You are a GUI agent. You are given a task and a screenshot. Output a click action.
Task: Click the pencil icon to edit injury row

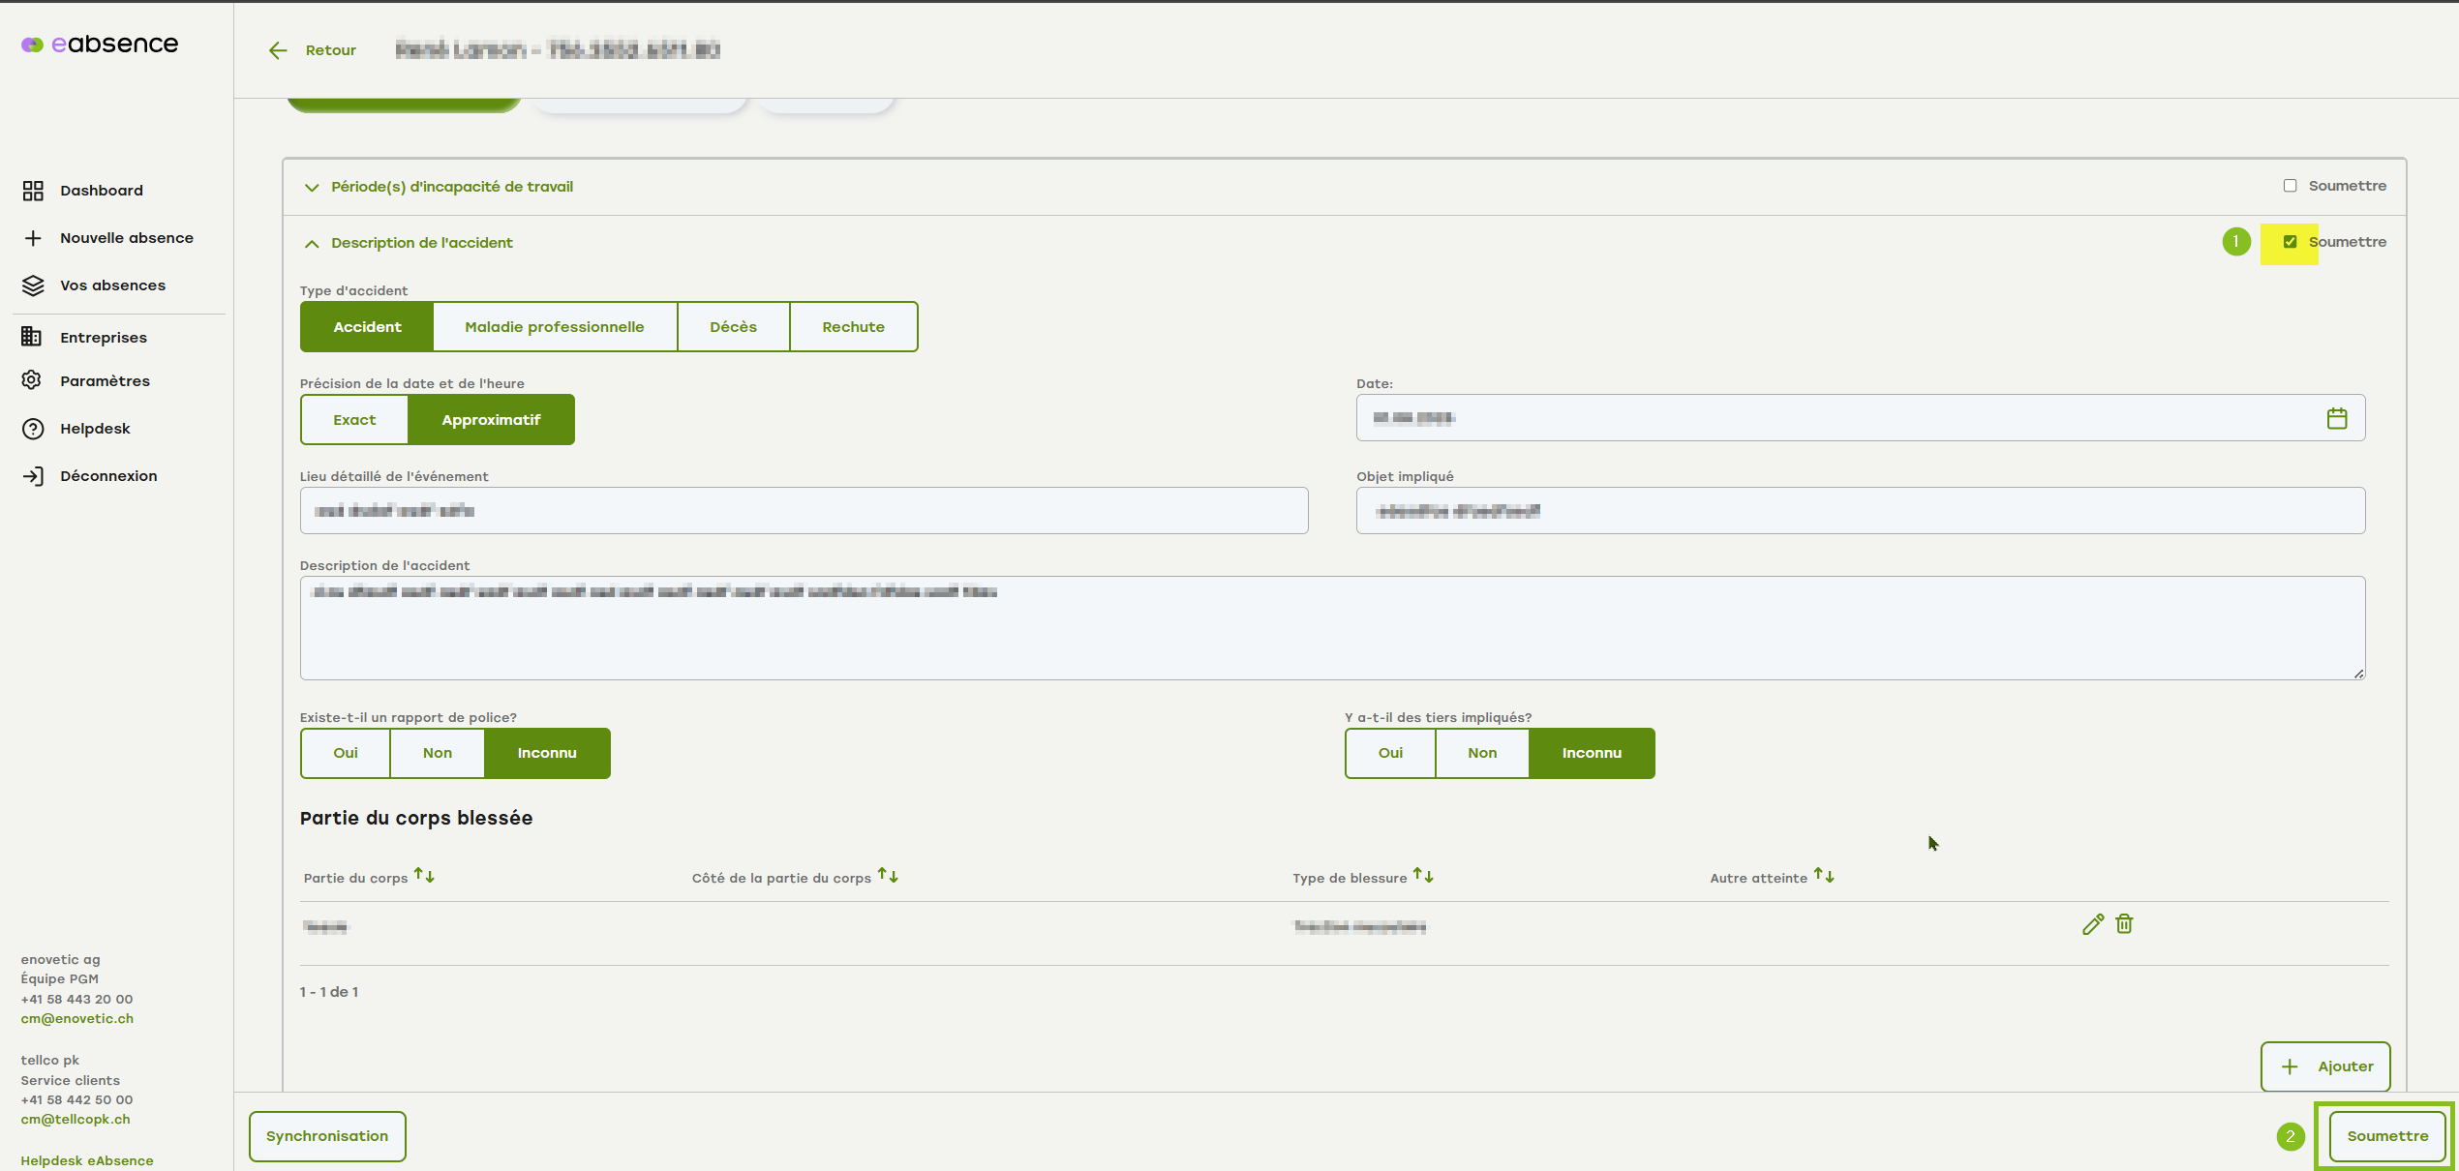coord(2092,924)
